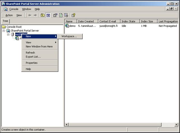Click the jussi@onsight.fi email cell
This screenshot has height=133, width=180.
(109, 26)
